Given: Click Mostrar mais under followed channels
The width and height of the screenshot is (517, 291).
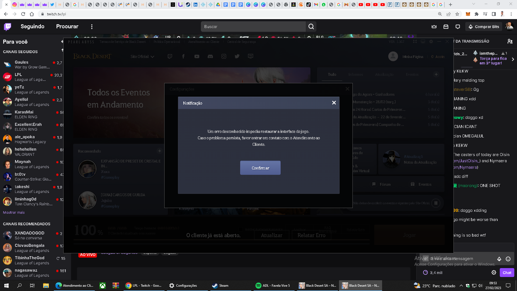Looking at the screenshot, I should (14, 212).
